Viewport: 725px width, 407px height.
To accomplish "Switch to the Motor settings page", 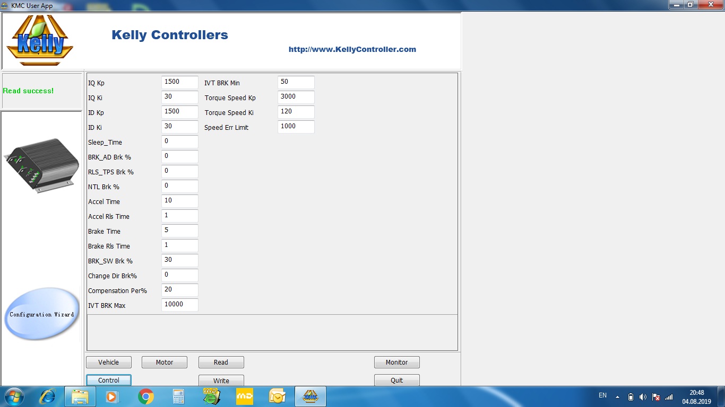I will pyautogui.click(x=165, y=362).
